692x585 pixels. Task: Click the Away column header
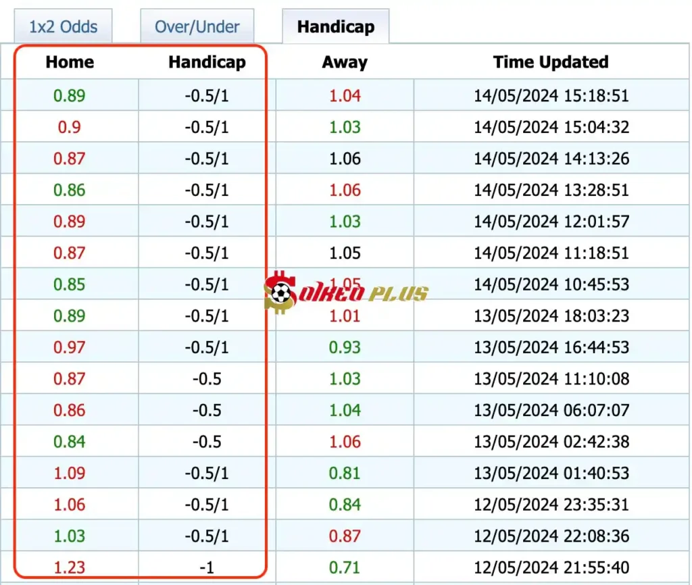(x=345, y=62)
